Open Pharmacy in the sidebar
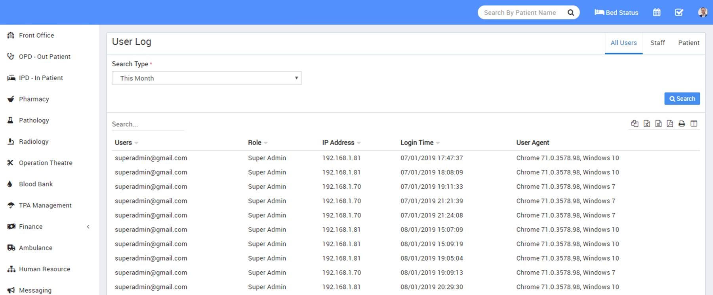 pos(34,99)
